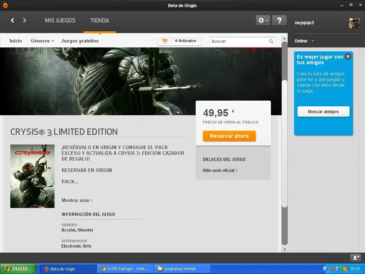The width and height of the screenshot is (365, 274).
Task: Click the vertical scrollbar thumb
Action: tap(284, 143)
